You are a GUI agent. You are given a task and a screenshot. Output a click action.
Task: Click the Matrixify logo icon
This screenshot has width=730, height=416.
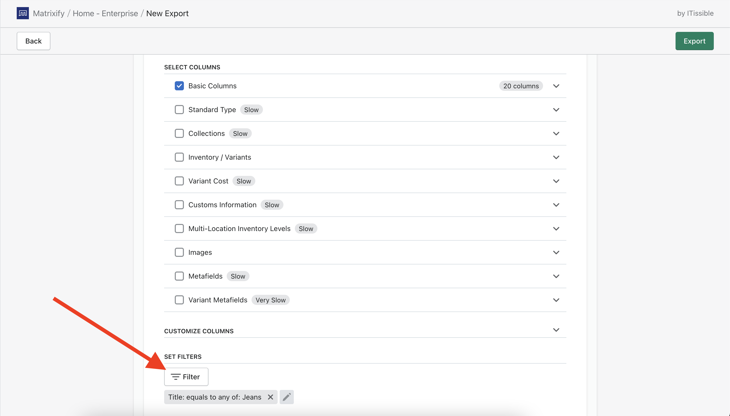(x=23, y=13)
